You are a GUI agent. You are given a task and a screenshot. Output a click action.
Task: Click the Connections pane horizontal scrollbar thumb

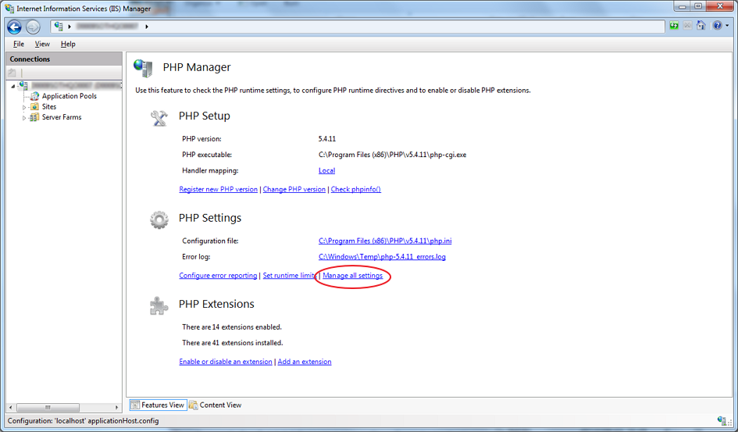[x=48, y=407]
